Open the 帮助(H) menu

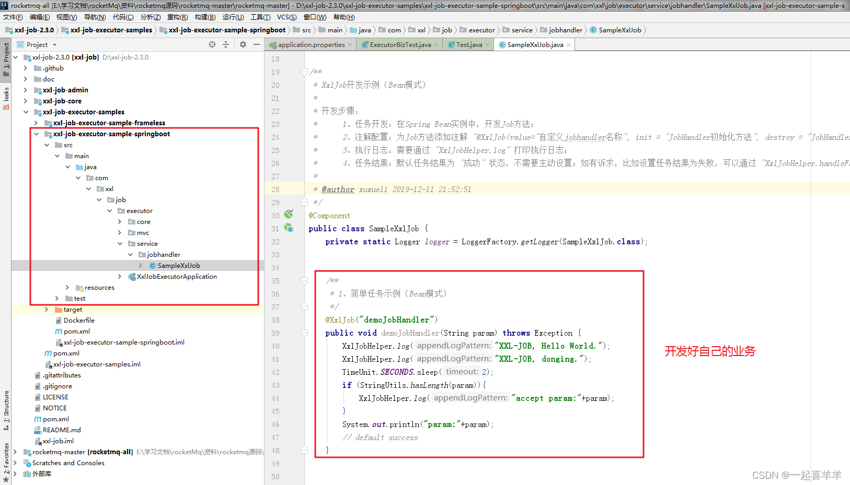tap(344, 17)
